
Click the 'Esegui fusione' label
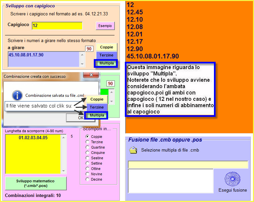pos(233,190)
